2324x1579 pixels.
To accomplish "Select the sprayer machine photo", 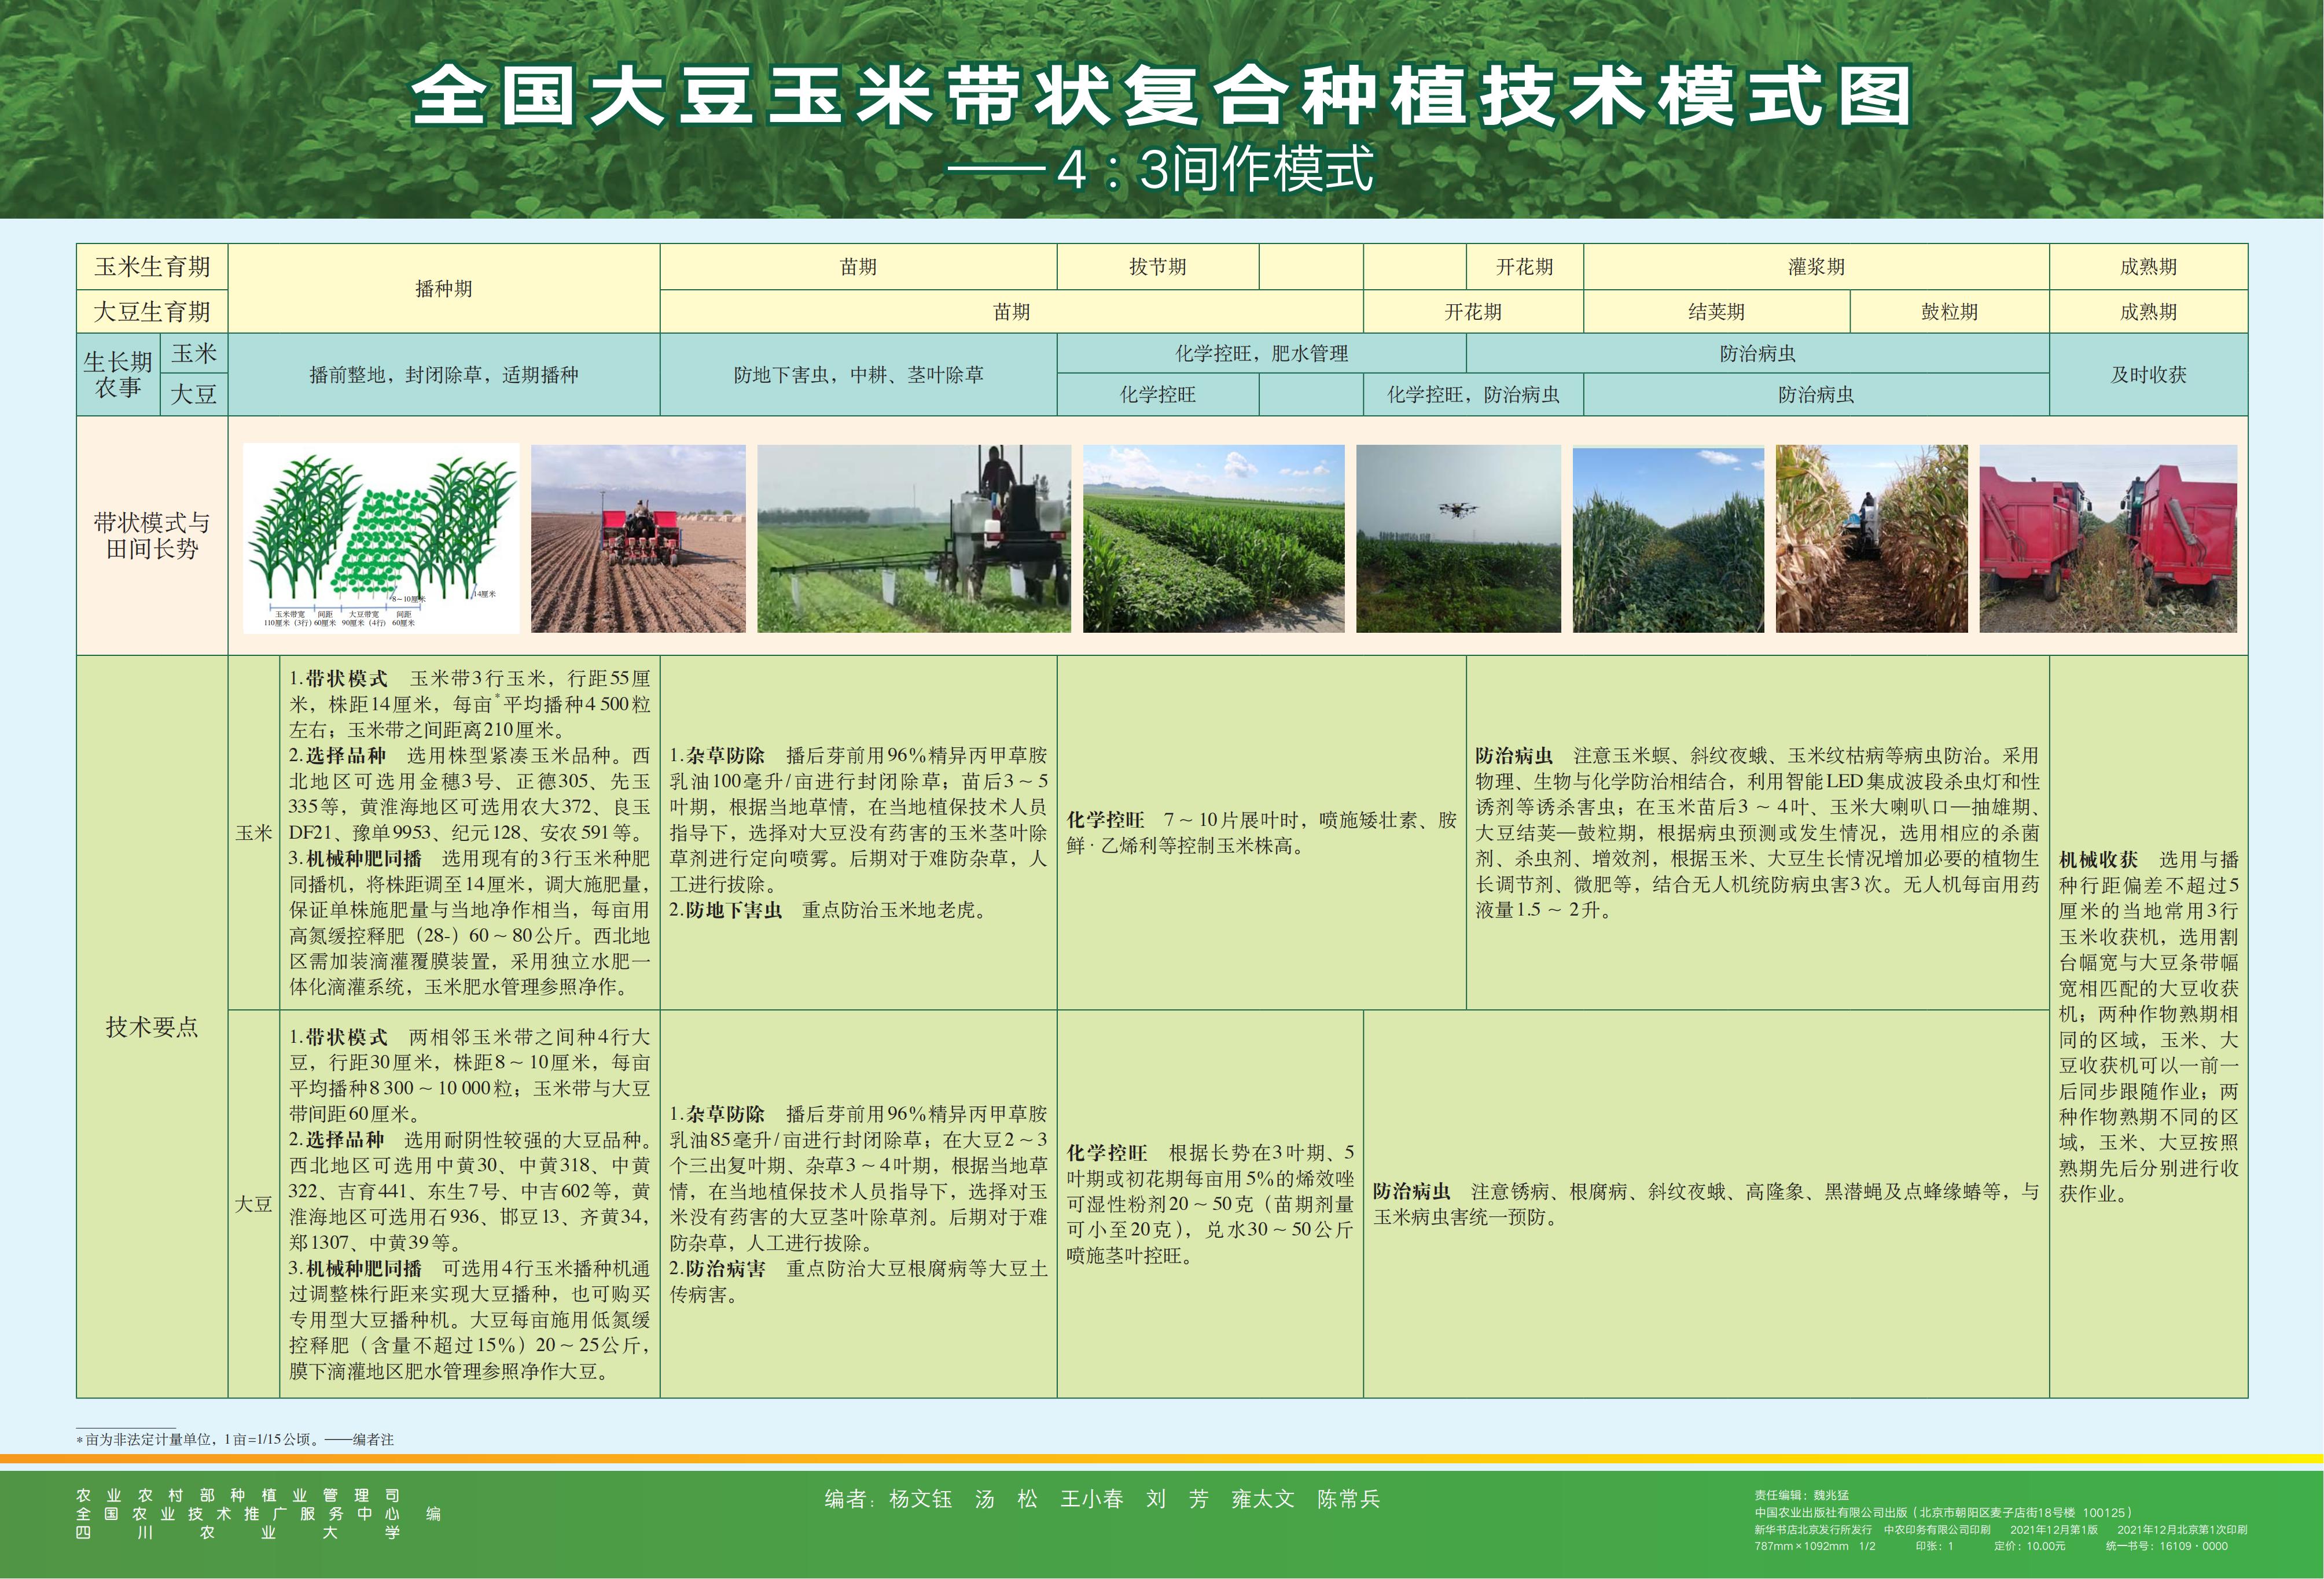I will point(914,538).
